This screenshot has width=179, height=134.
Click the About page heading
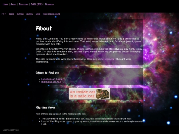click(44, 28)
